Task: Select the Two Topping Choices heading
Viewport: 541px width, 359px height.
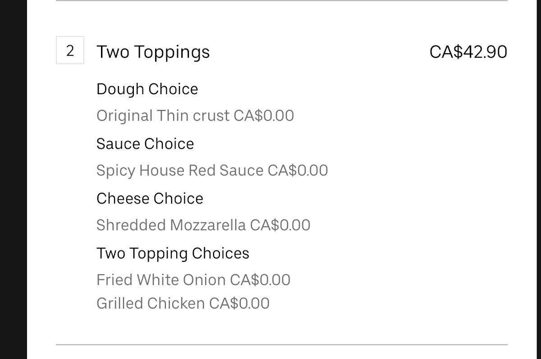Action: (173, 253)
